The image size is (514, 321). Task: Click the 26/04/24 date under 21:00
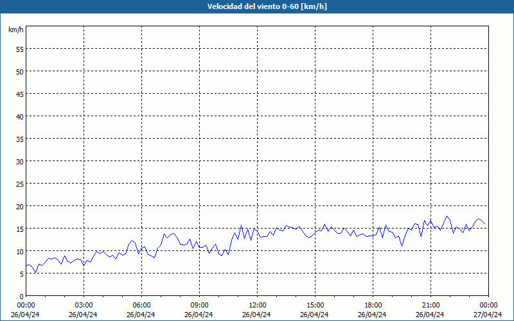(430, 315)
